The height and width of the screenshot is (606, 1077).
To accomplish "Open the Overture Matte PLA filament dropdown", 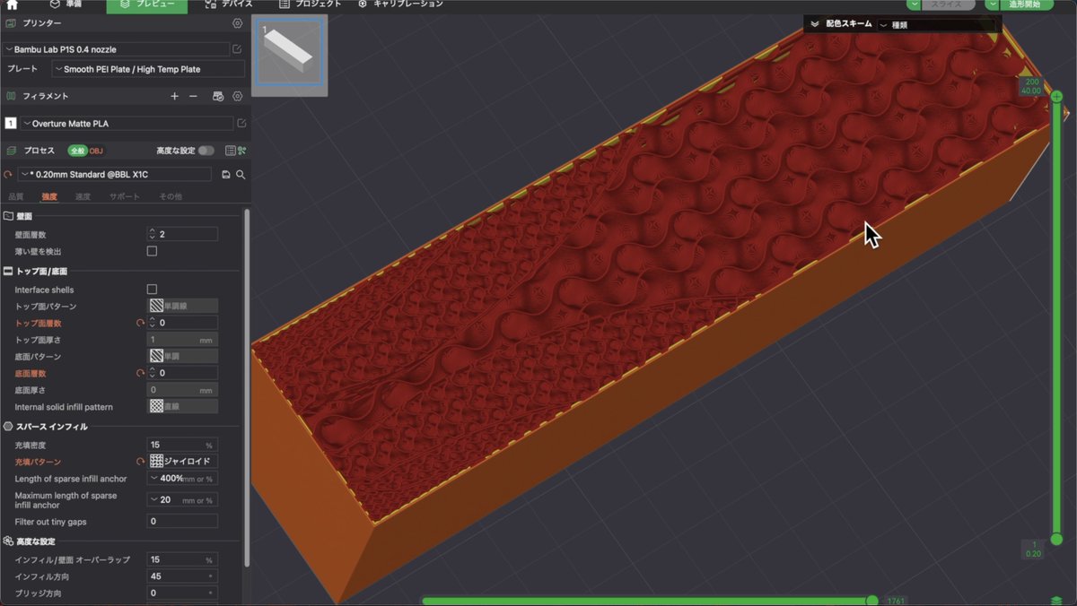I will 127,124.
